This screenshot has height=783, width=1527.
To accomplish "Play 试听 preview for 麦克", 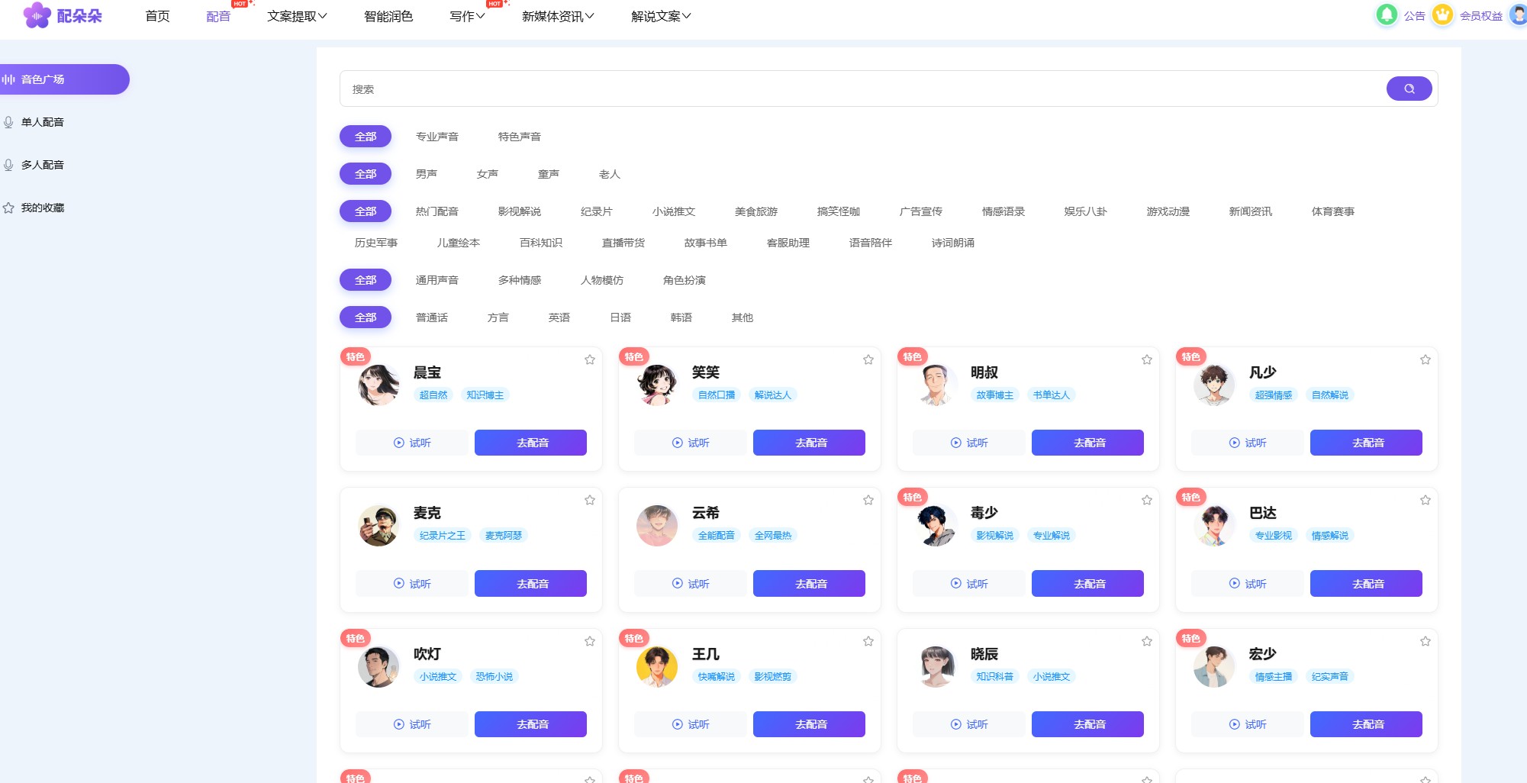I will tap(412, 583).
